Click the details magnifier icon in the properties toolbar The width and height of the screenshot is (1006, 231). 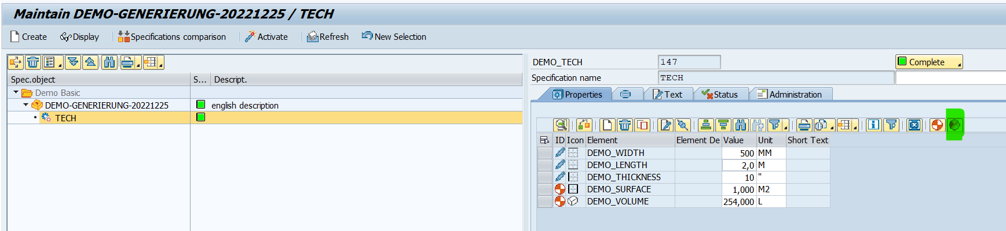tap(560, 125)
